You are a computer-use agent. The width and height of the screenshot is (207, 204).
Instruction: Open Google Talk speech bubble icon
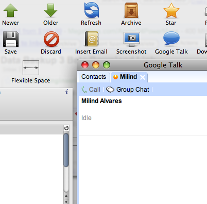point(171,39)
